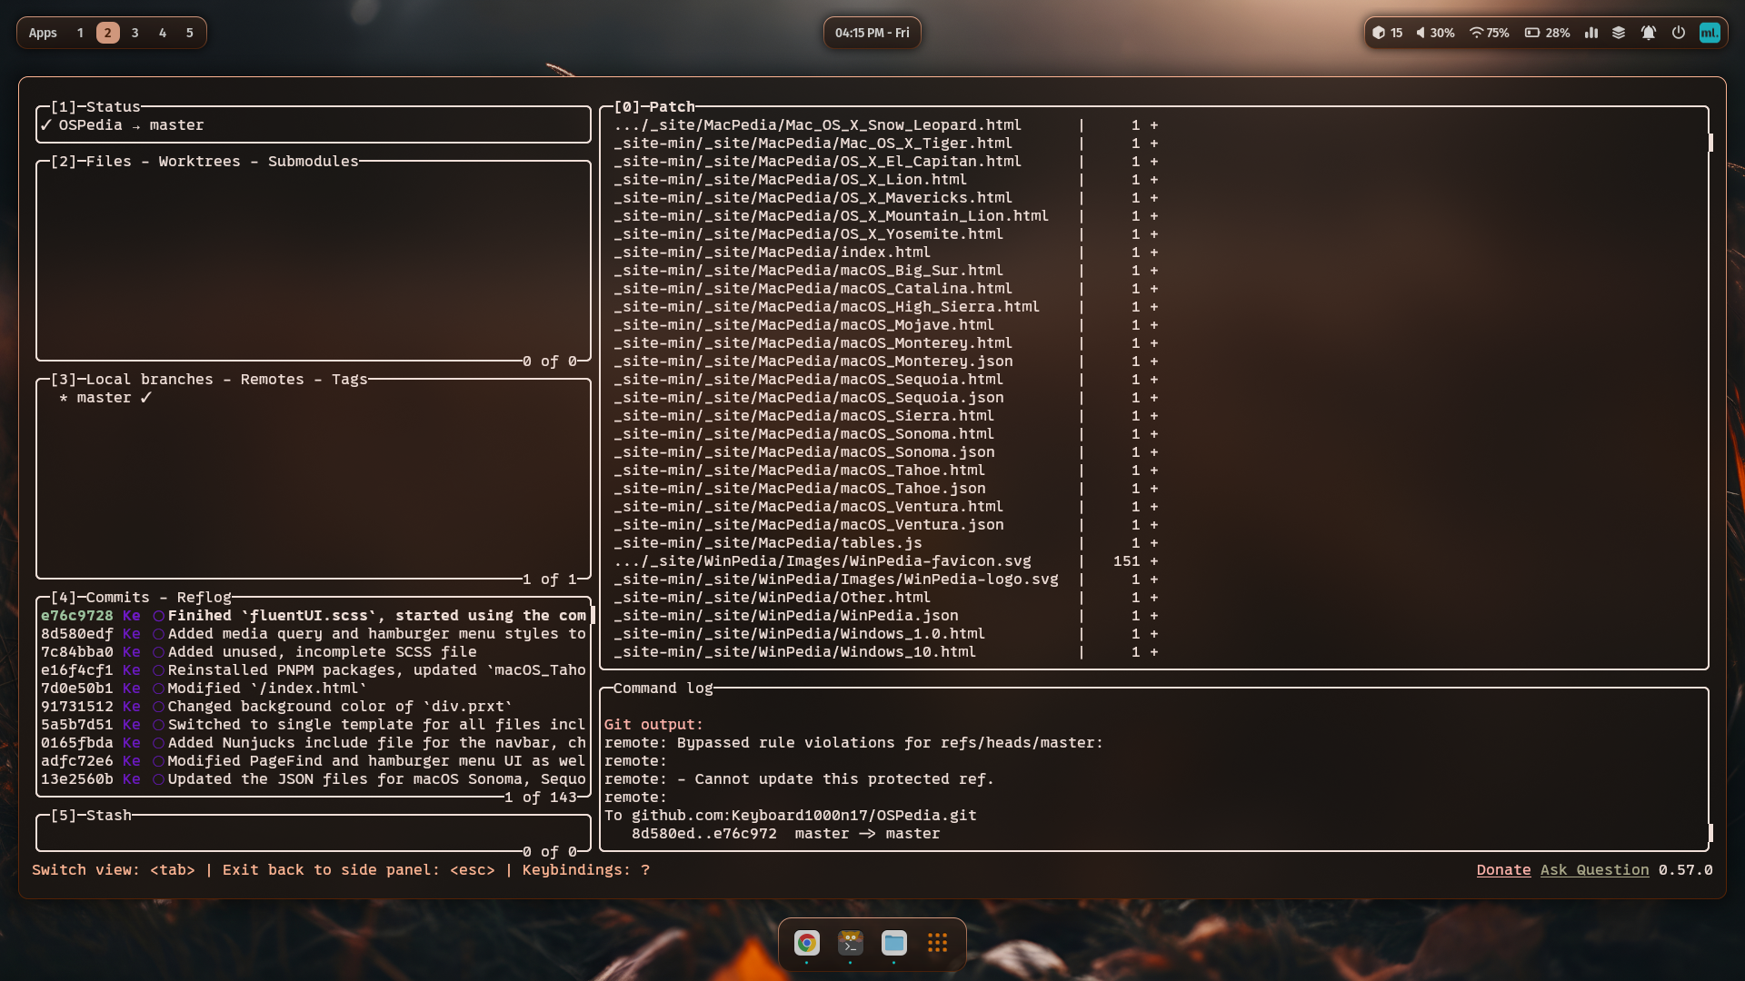Image resolution: width=1745 pixels, height=981 pixels.
Task: Click the stacked layers tray icon
Action: pyautogui.click(x=1619, y=33)
